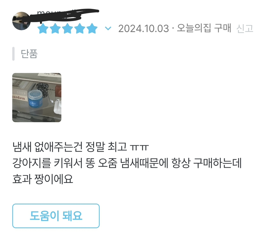Click the word 구매하는데 in the review
The height and width of the screenshot is (241, 276).
[218, 163]
